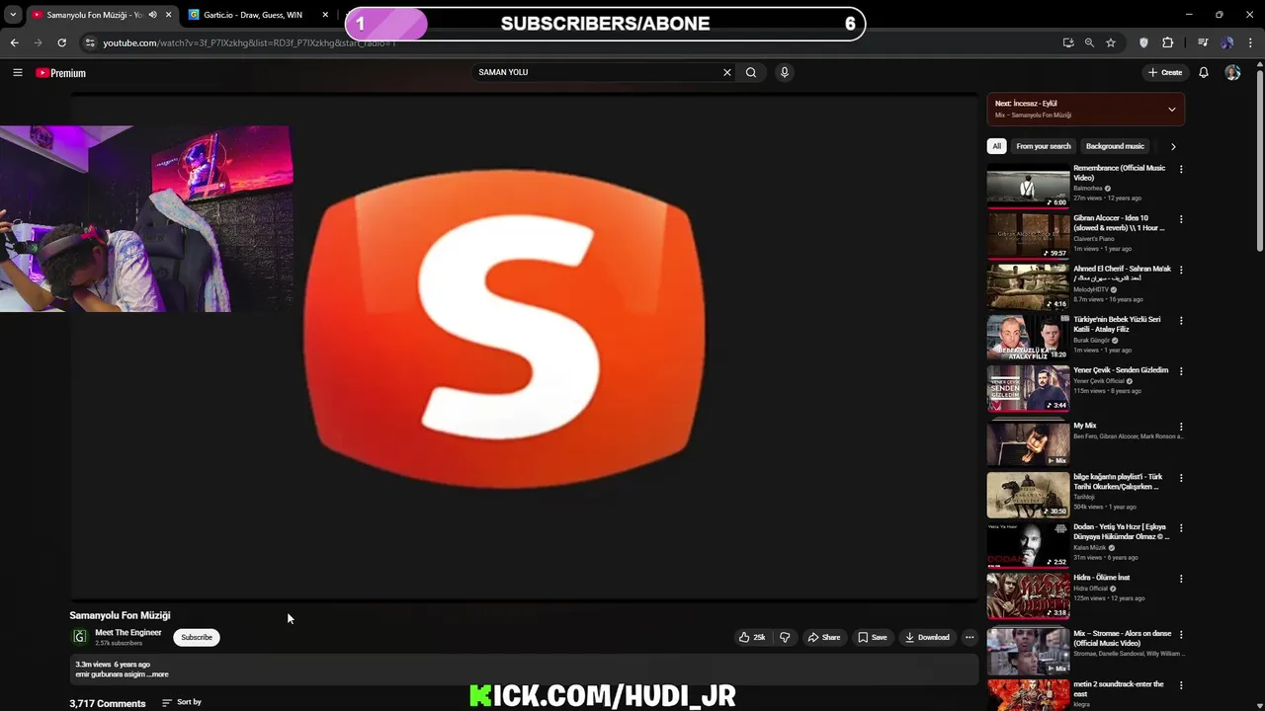Open the Meet The Engineer channel name
Viewport: 1265px width, 711px height.
[x=128, y=633]
